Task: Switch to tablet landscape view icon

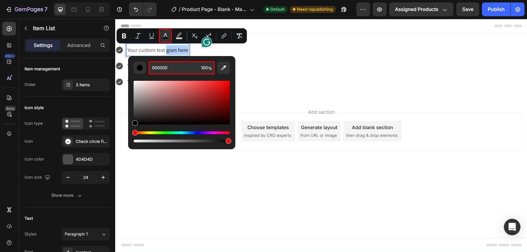Action: pos(74,9)
